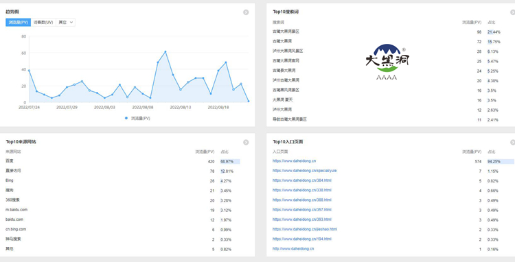Screen dimensions: 515x262
Task: Click the 2022/07/24 first chart data point
Action: tap(29, 71)
